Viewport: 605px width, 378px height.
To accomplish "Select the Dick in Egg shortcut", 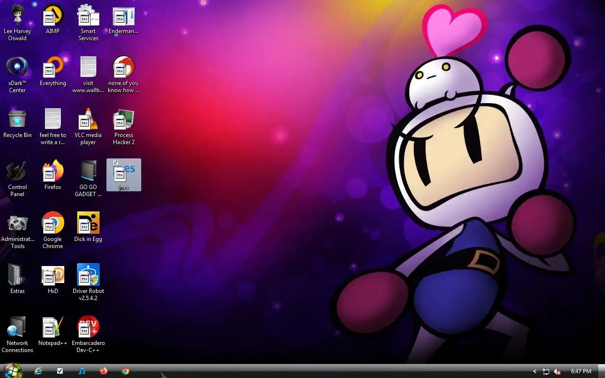I will [x=88, y=227].
